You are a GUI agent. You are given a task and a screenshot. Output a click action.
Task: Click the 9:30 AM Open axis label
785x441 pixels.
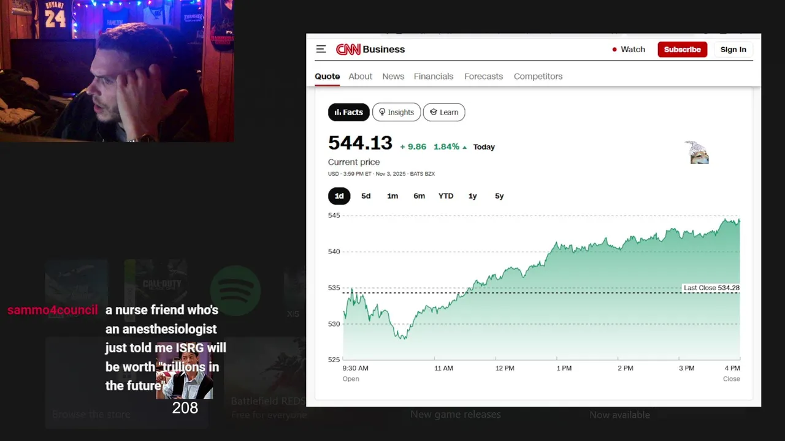tap(355, 373)
